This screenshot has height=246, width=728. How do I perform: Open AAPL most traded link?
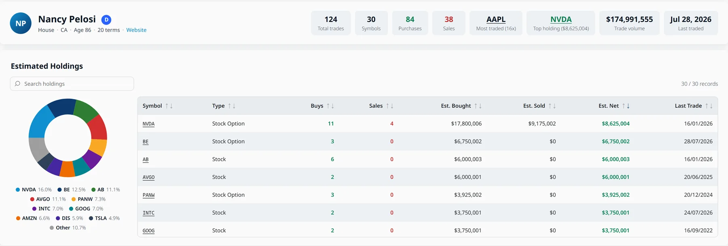[496, 19]
